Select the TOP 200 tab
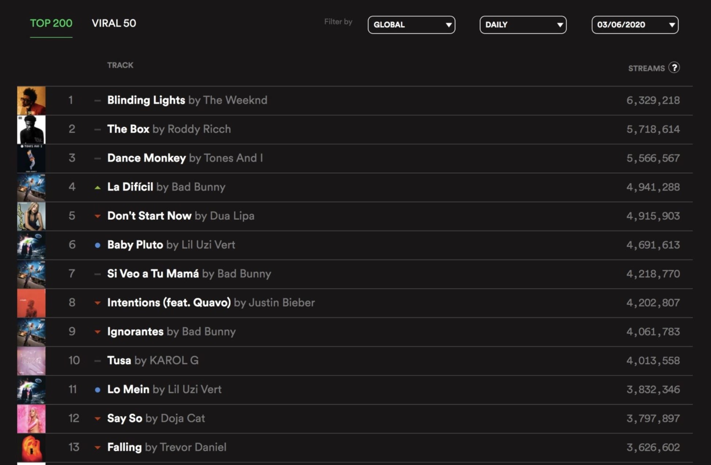This screenshot has height=465, width=711. pos(51,23)
